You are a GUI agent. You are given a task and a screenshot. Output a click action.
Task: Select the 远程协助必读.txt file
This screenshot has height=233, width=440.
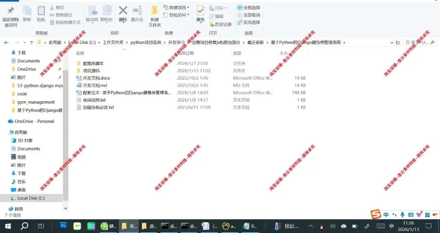[98, 107]
